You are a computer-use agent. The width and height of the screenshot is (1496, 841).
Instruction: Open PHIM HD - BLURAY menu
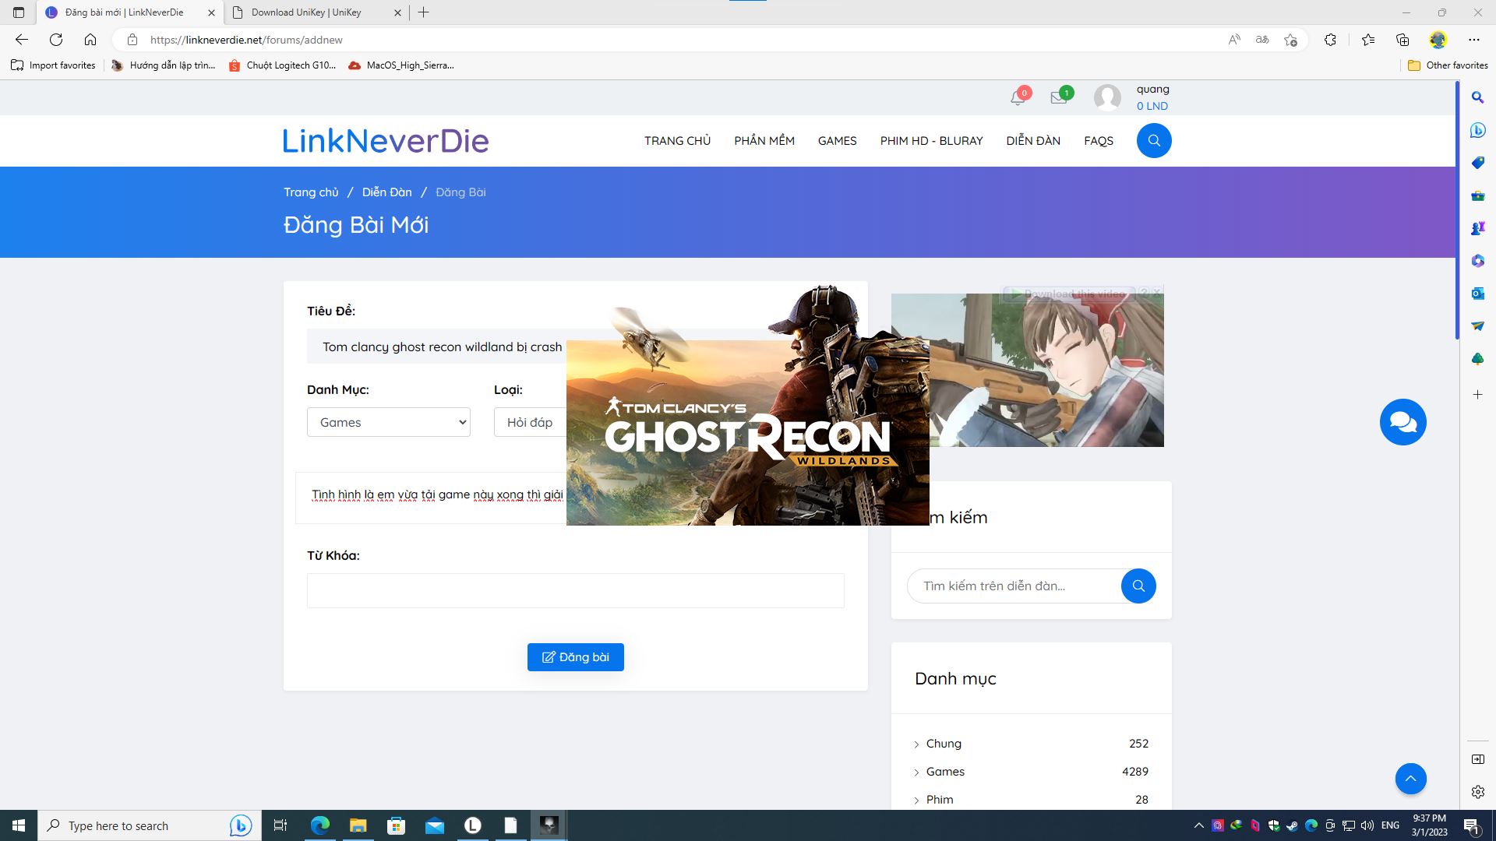931,141
